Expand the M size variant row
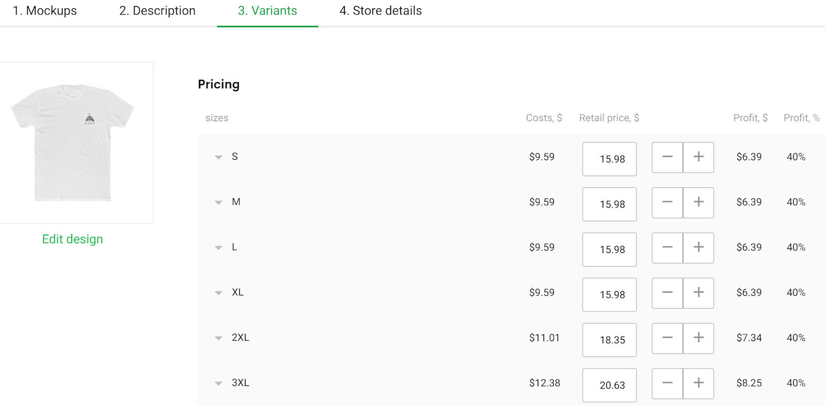This screenshot has height=418, width=825. [x=219, y=203]
